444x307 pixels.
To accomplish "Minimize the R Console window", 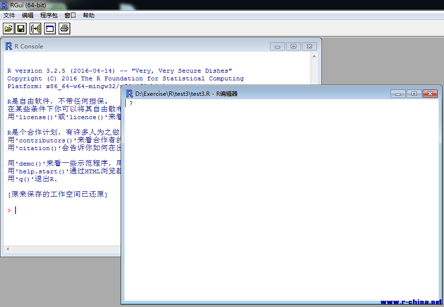I will (x=277, y=46).
